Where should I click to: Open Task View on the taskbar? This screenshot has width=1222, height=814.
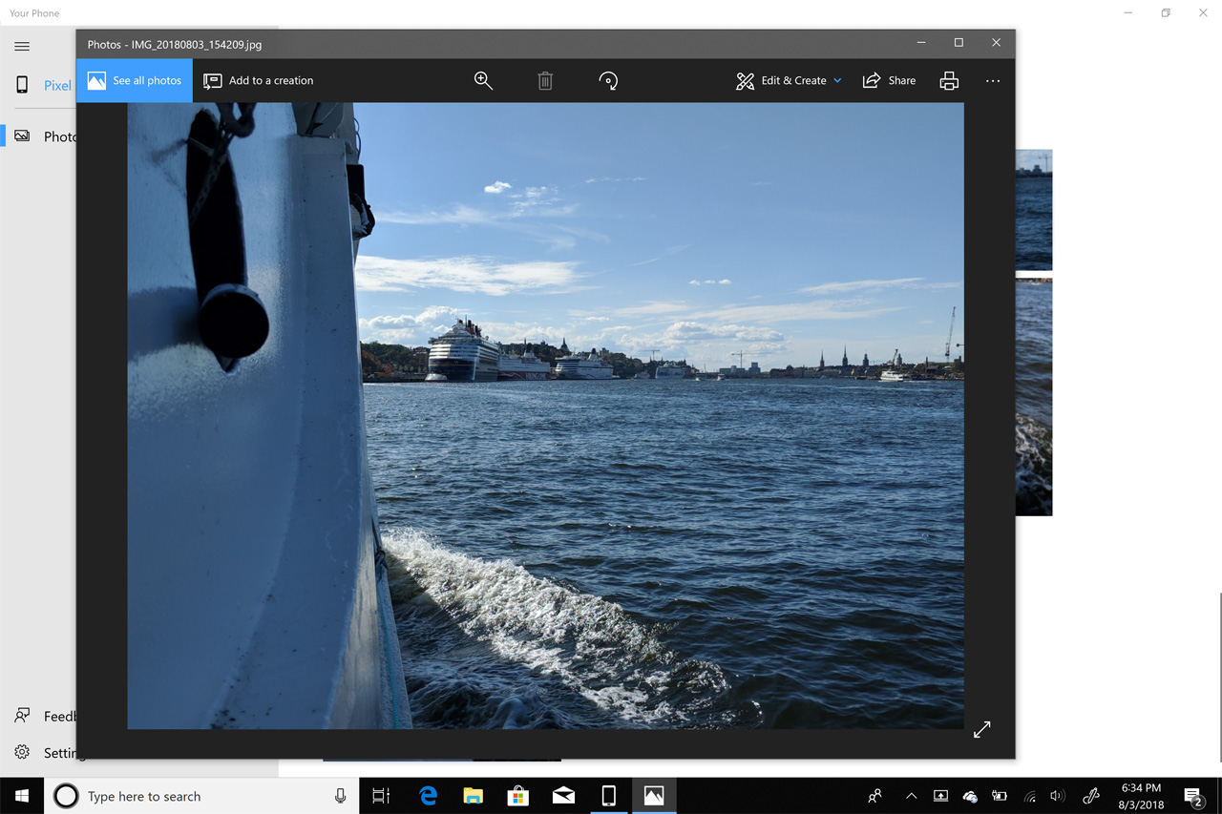381,796
